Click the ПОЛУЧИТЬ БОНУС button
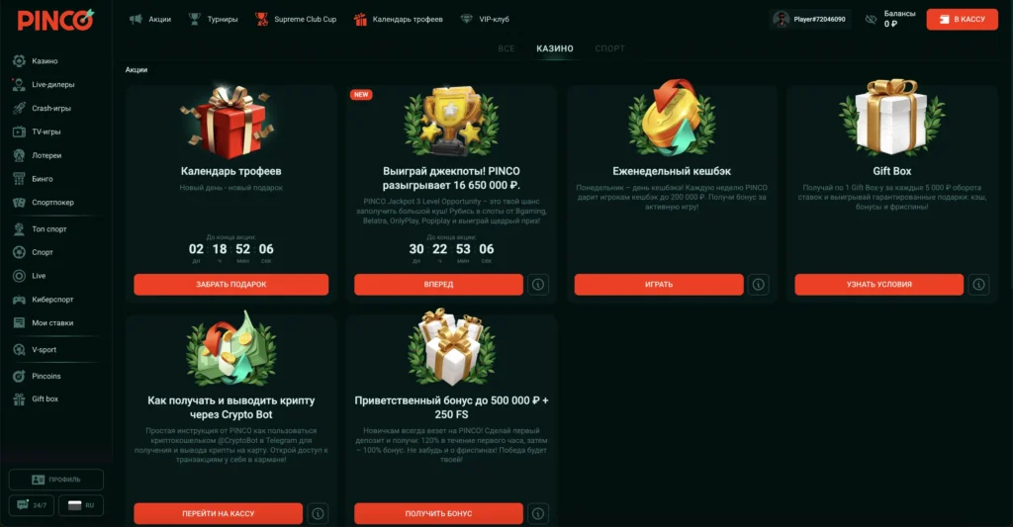Image resolution: width=1013 pixels, height=527 pixels. pos(438,513)
